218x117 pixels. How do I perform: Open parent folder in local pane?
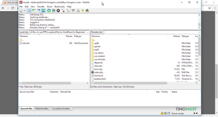(x=21, y=40)
